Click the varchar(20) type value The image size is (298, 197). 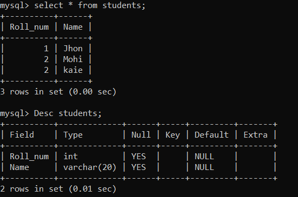[x=90, y=167]
